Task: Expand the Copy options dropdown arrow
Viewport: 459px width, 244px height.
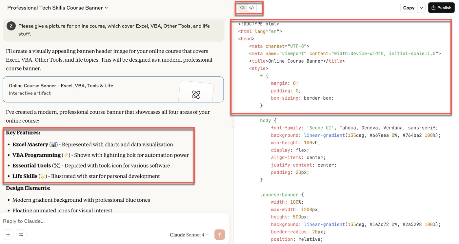Action: (421, 8)
